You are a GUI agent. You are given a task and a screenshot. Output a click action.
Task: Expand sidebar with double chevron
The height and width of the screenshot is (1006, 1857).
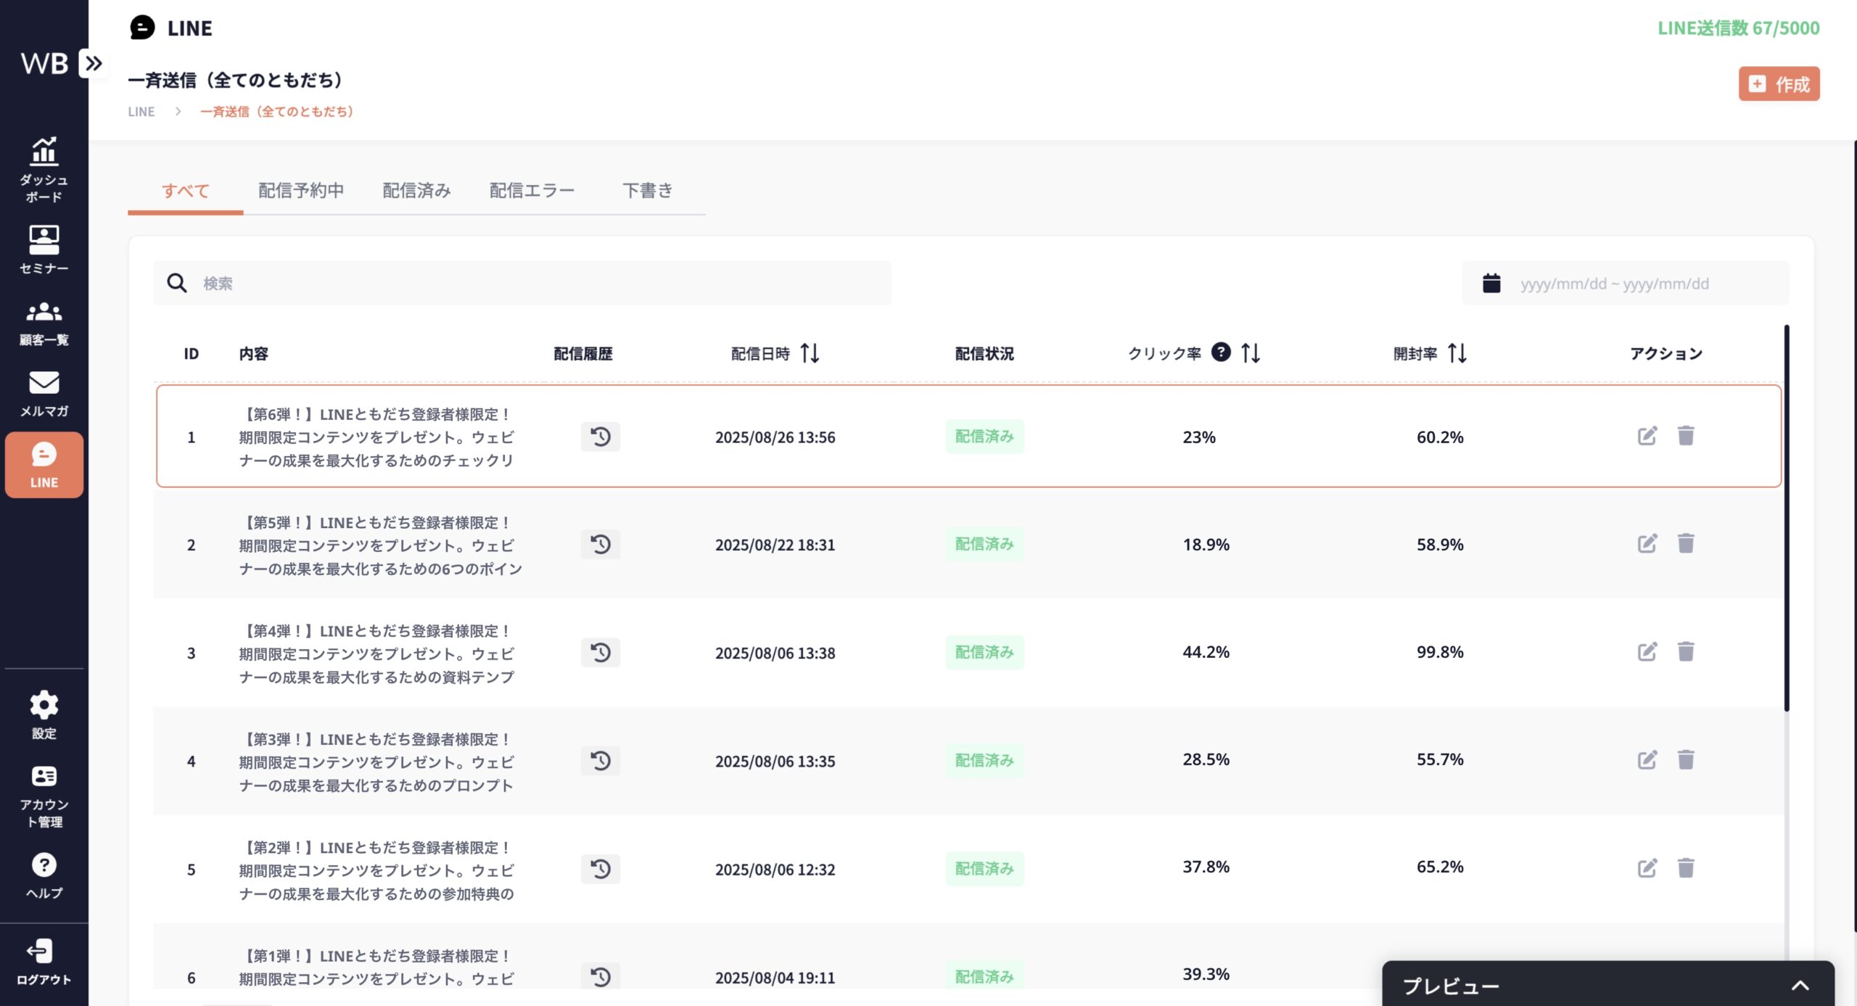(94, 64)
